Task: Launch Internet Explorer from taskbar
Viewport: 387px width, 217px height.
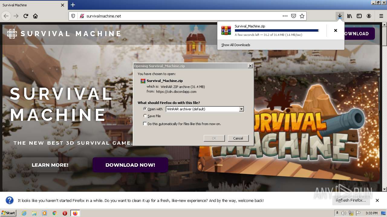Action: 24,213
